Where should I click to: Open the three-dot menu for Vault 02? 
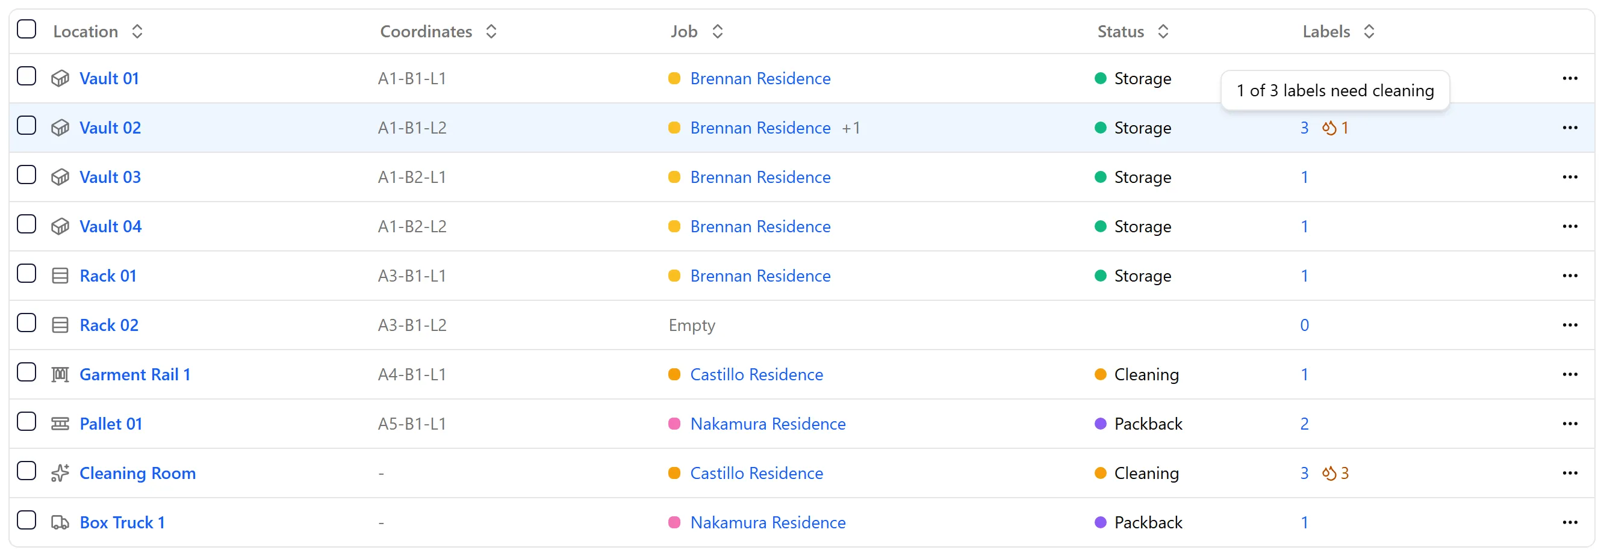(1570, 128)
